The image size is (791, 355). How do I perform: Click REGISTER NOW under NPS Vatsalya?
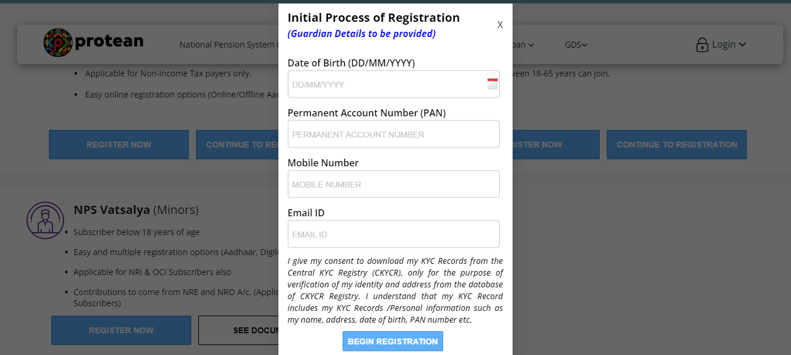(x=121, y=330)
